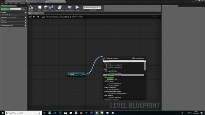
Task: Open the Compile options dropdown arrow
Action: point(36,8)
